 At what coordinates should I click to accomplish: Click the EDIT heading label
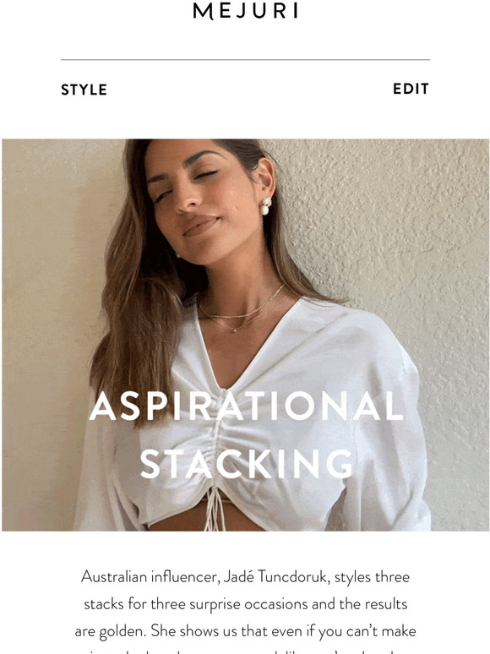pos(411,89)
